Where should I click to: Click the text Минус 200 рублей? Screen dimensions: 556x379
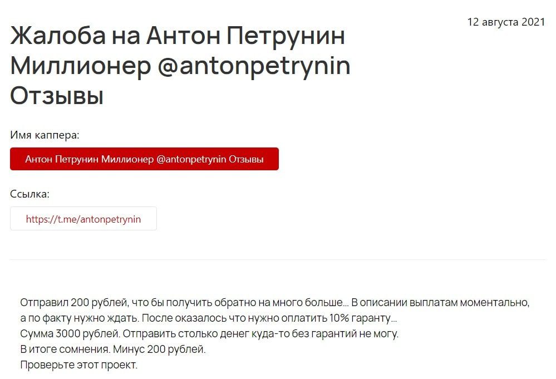pyautogui.click(x=159, y=349)
